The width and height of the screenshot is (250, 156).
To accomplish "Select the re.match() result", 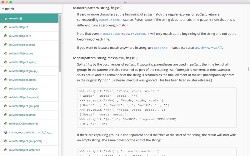I will pyautogui.click(x=29, y=18).
